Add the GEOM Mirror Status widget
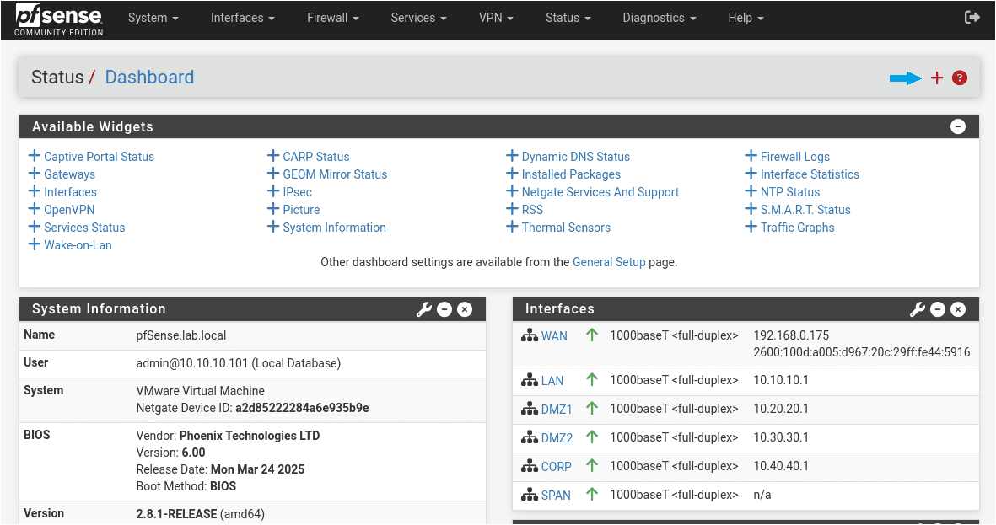 coord(327,174)
